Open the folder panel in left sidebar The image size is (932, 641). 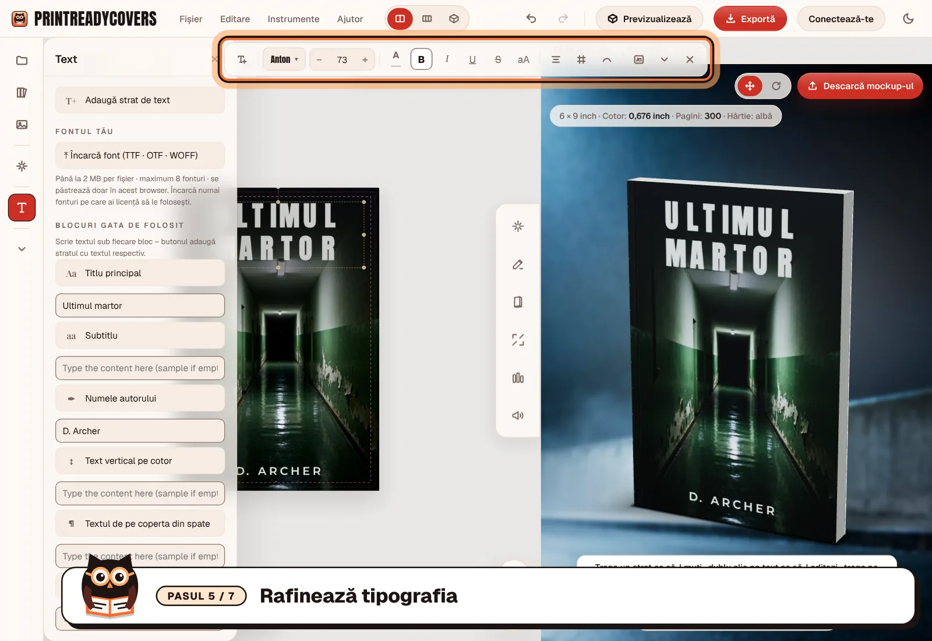click(x=22, y=61)
